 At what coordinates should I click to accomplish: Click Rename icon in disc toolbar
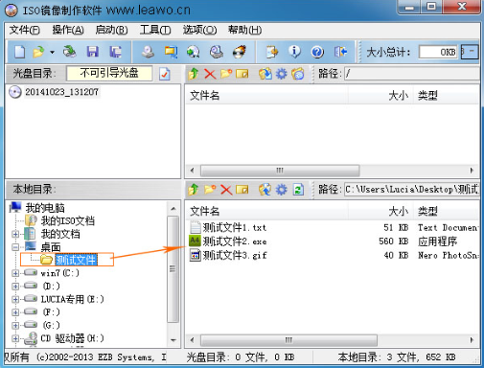(x=242, y=74)
